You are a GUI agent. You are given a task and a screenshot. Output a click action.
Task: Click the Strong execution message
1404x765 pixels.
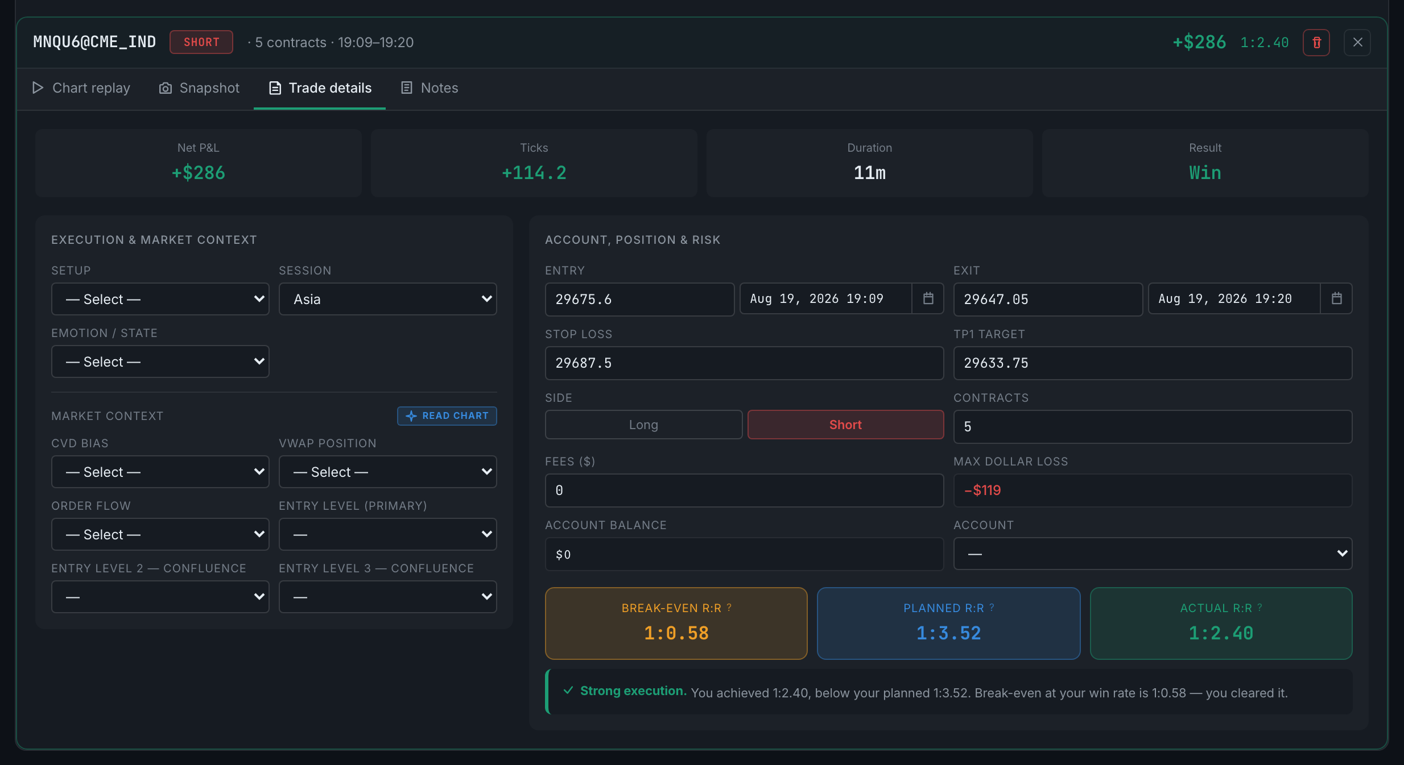(x=949, y=692)
